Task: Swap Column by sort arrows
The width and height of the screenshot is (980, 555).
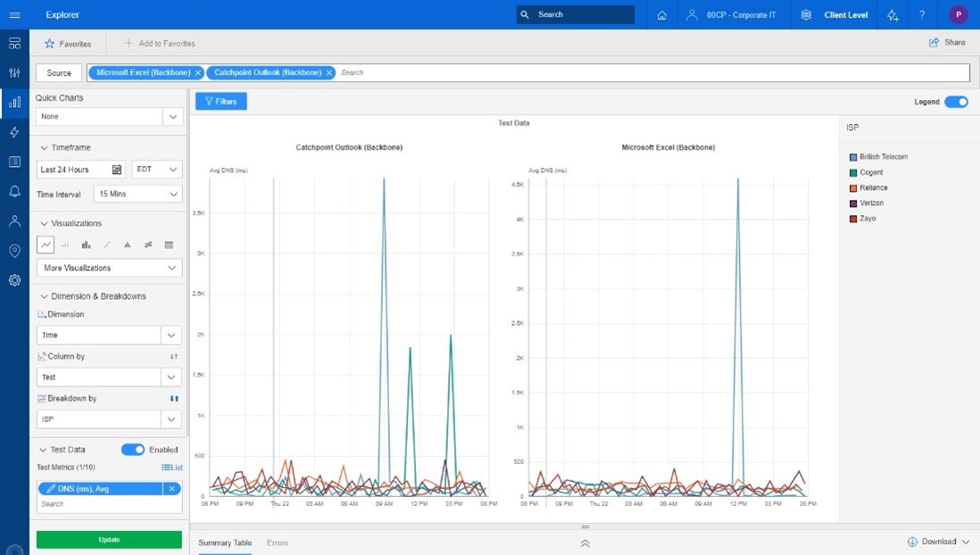Action: point(174,356)
